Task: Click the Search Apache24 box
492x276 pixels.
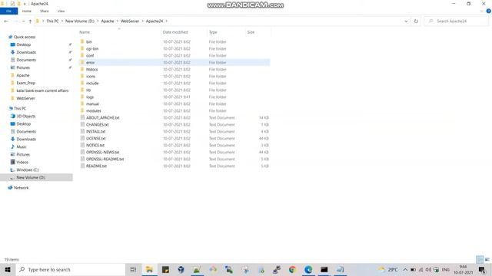Action: pyautogui.click(x=456, y=21)
